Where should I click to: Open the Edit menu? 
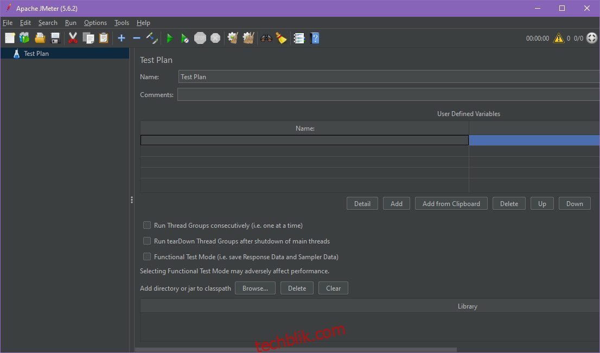coord(25,23)
